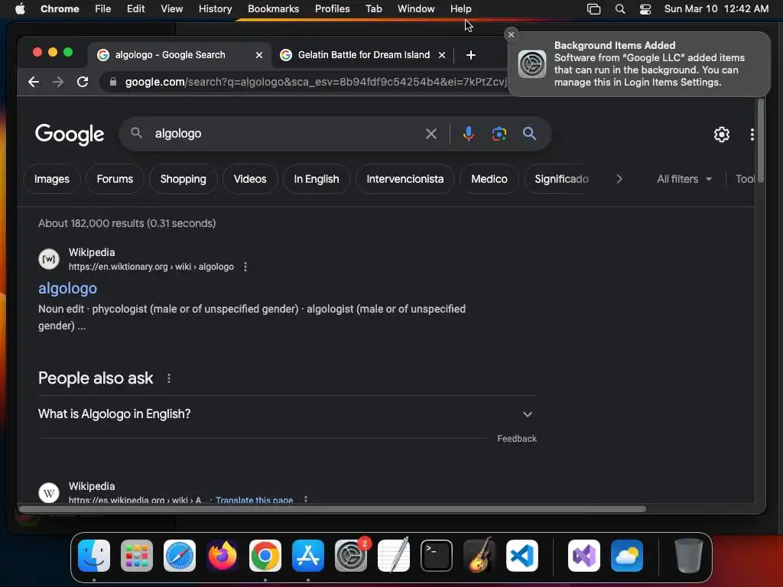Close the Gelatin Battle for Dream Island tab
The height and width of the screenshot is (587, 783).
pyautogui.click(x=441, y=55)
